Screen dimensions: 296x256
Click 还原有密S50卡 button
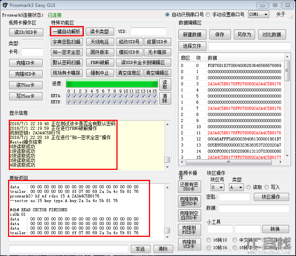click(189, 187)
